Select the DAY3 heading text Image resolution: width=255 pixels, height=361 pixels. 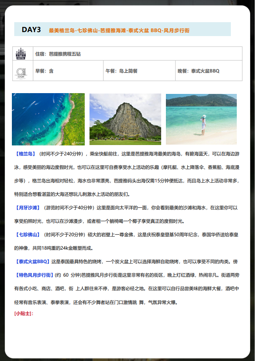tap(31, 30)
